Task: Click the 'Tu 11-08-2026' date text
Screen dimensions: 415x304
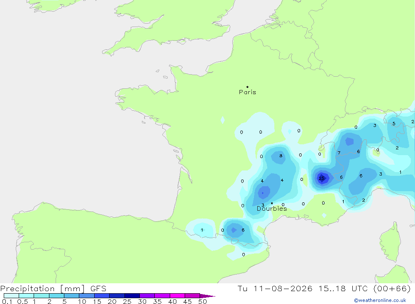Action: (x=275, y=288)
